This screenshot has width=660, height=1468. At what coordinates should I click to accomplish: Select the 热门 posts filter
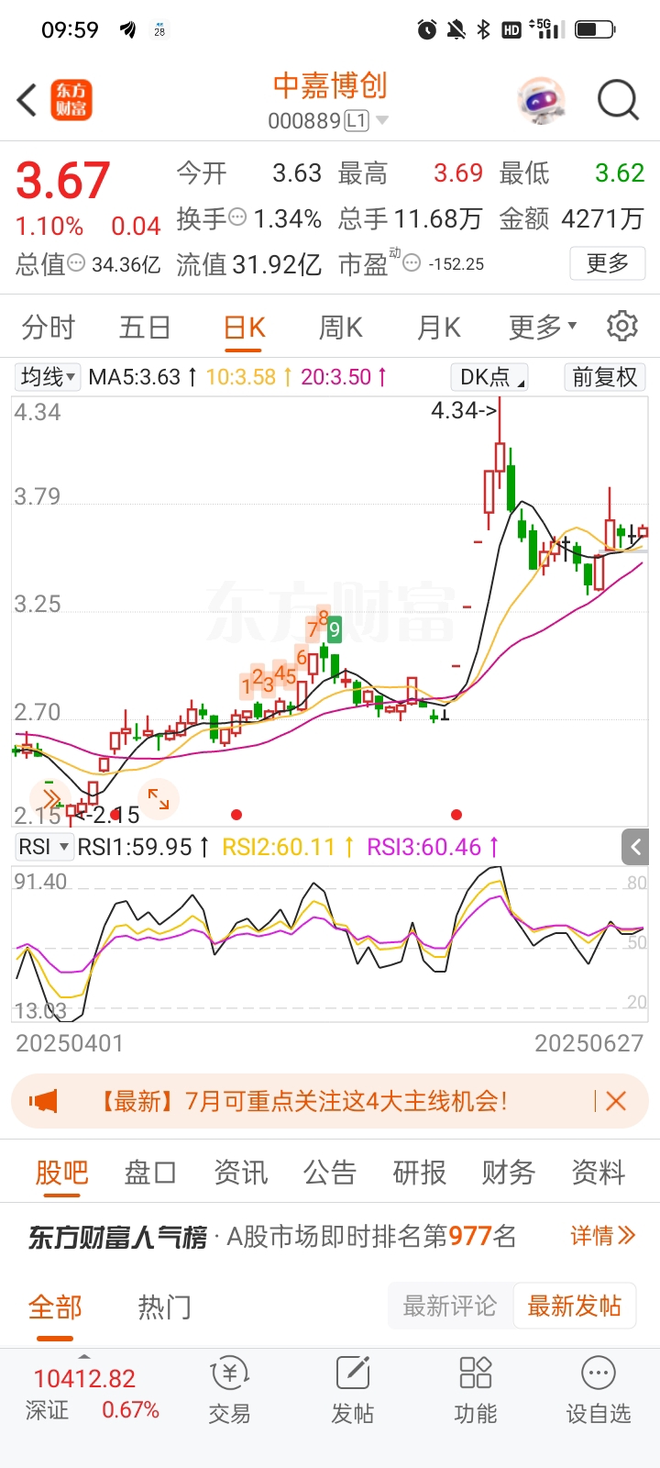tap(165, 1307)
